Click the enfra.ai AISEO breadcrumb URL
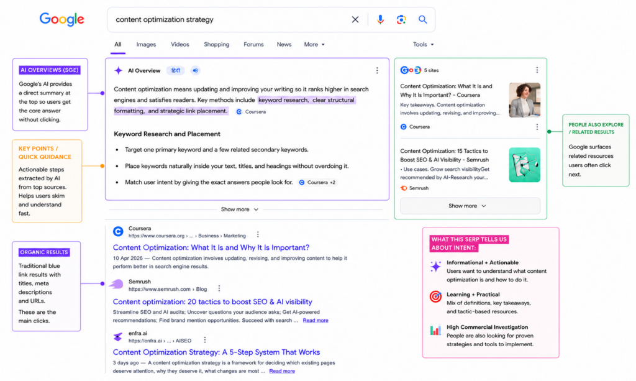Viewport: 636px width, 381px height. (x=160, y=341)
